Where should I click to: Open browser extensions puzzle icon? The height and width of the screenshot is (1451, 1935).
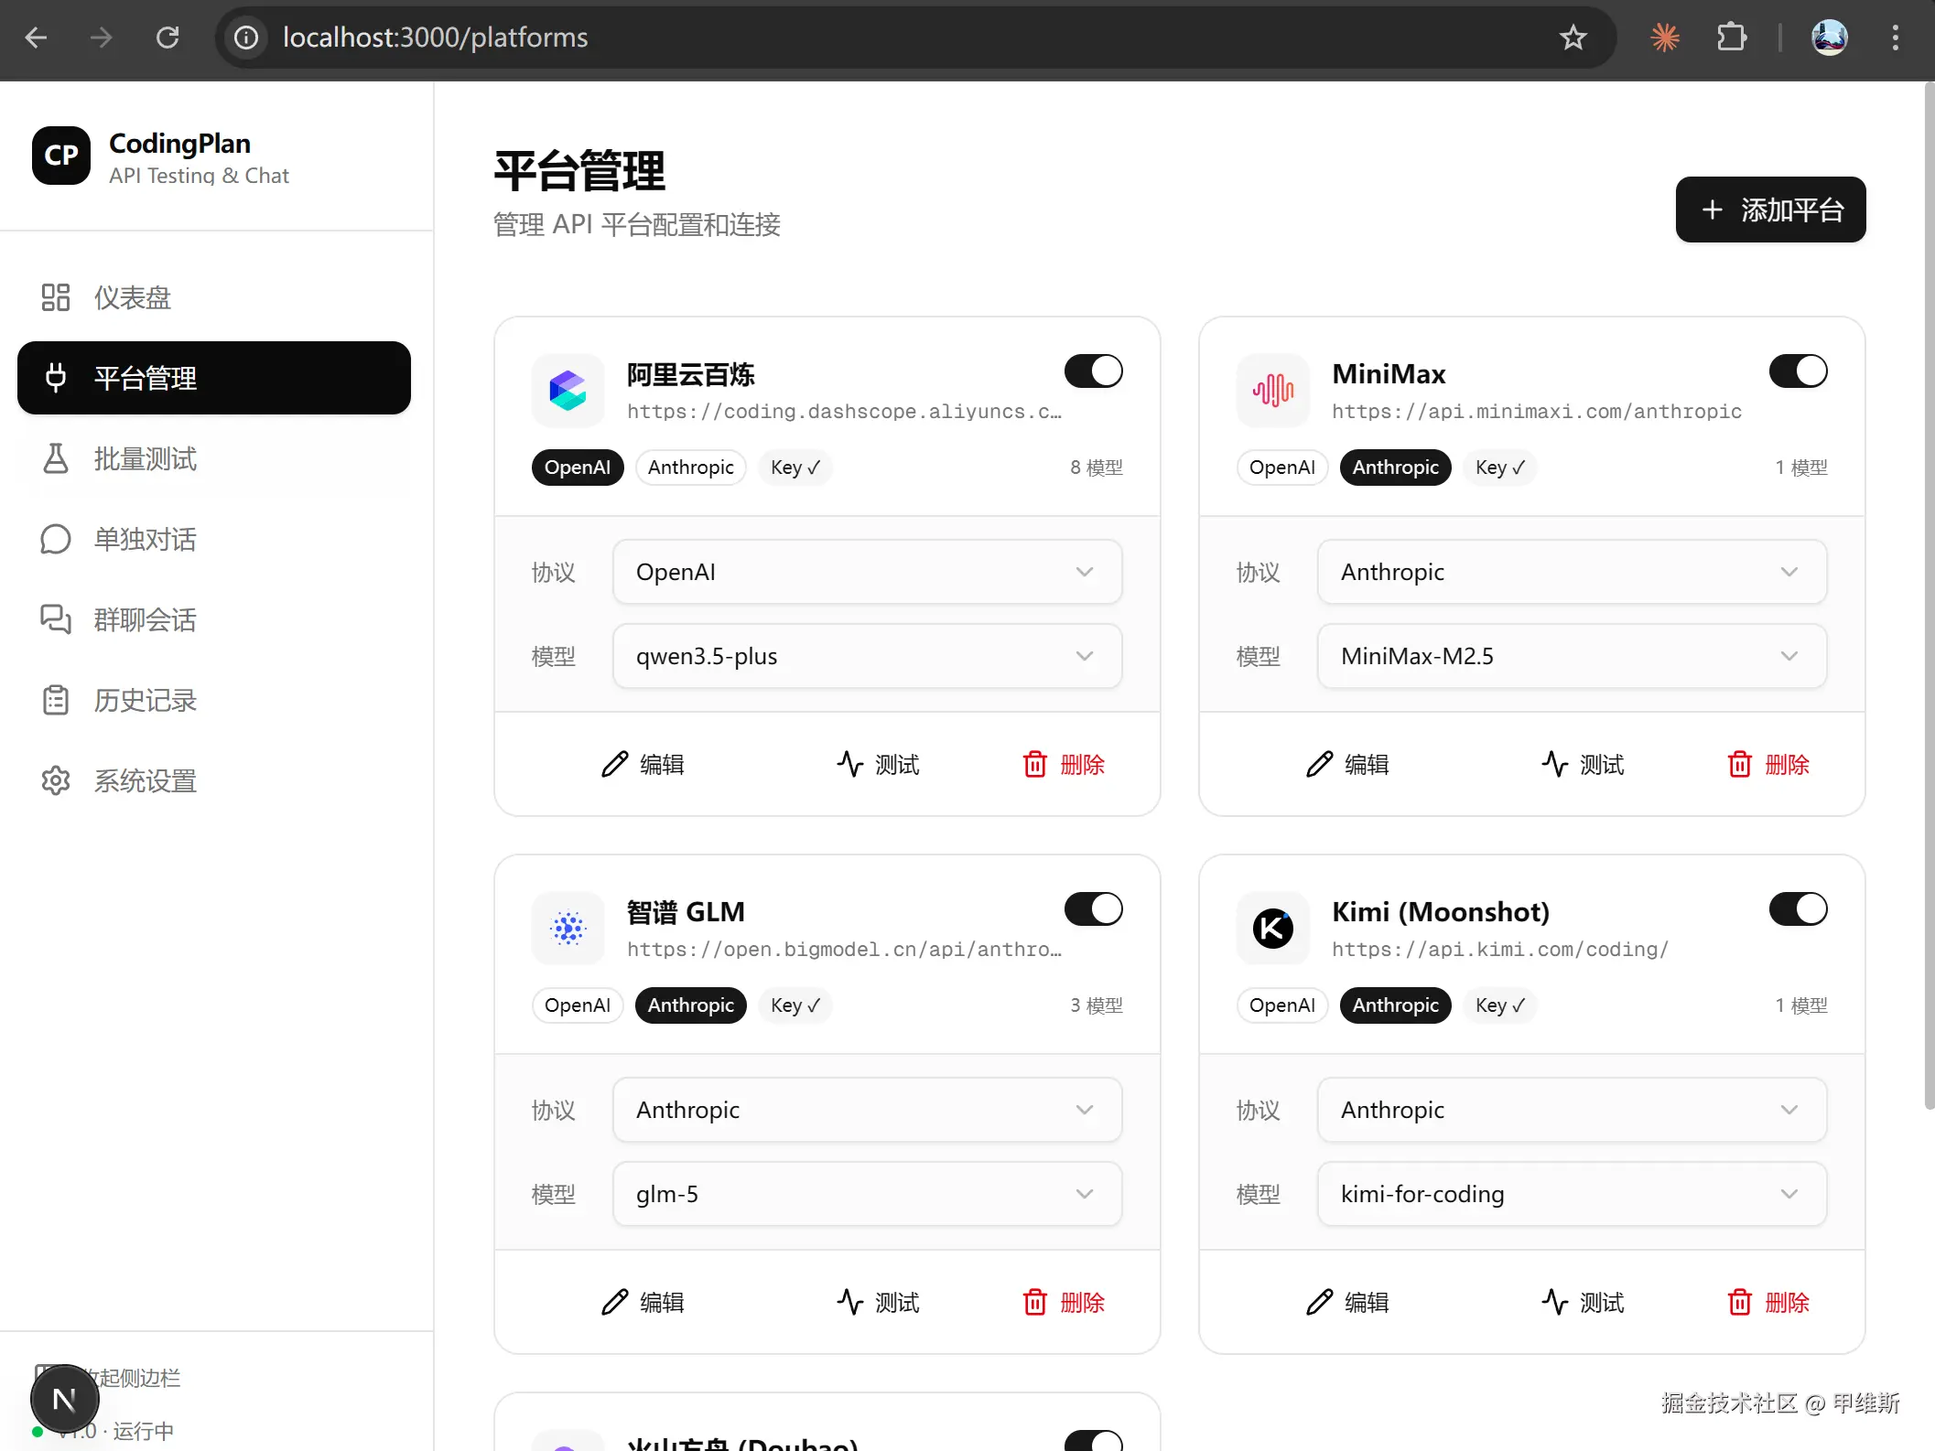1731,38
